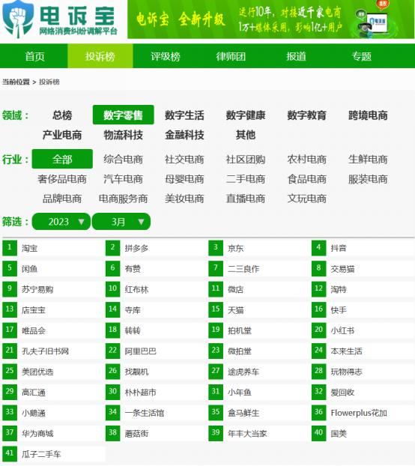Screen dimensions: 415x466
Task: Open rank 5 entry 闲鱼
Action: tap(30, 269)
